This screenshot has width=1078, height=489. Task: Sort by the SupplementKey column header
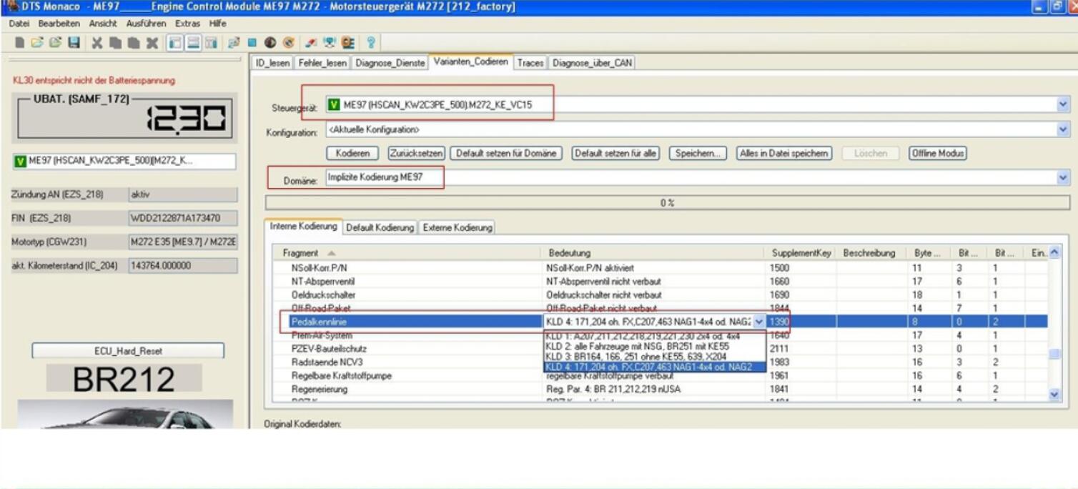(x=801, y=253)
